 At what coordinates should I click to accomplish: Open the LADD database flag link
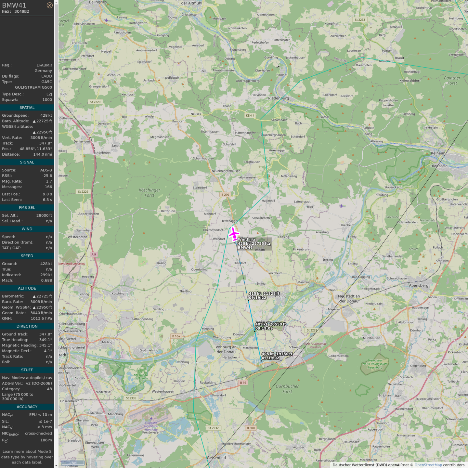tap(46, 76)
